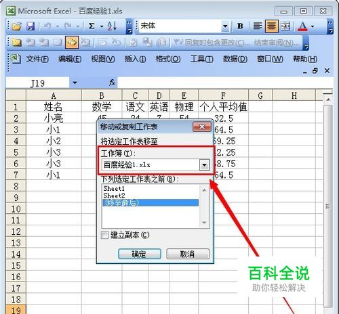The height and width of the screenshot is (314, 339).
Task: Toggle Bold formatting button
Action: click(240, 26)
